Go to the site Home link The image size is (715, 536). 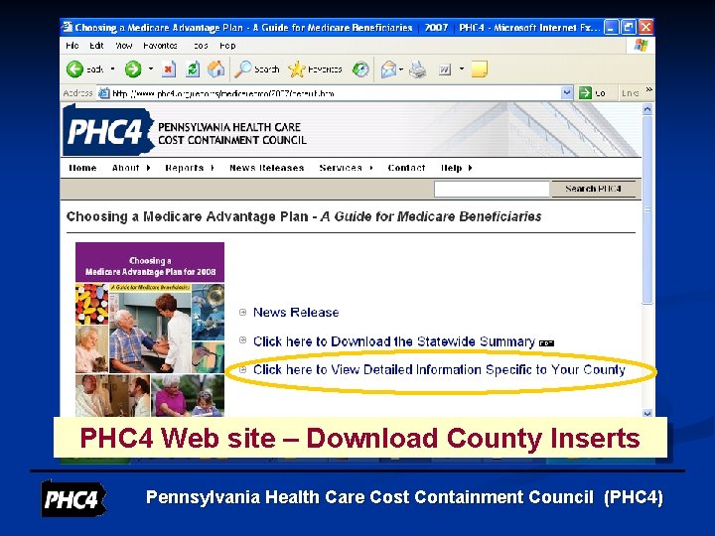pos(82,168)
